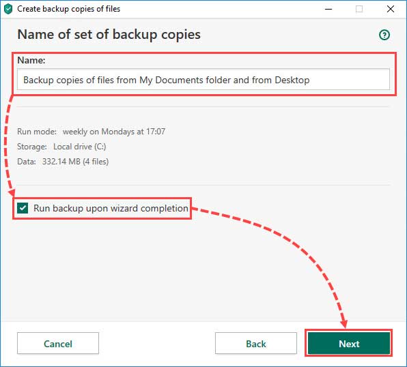The image size is (407, 367).
Task: Minimize the backup wizard window
Action: (x=328, y=9)
